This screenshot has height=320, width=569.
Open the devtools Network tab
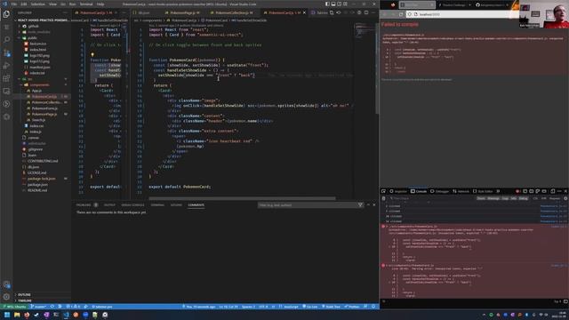(x=461, y=191)
